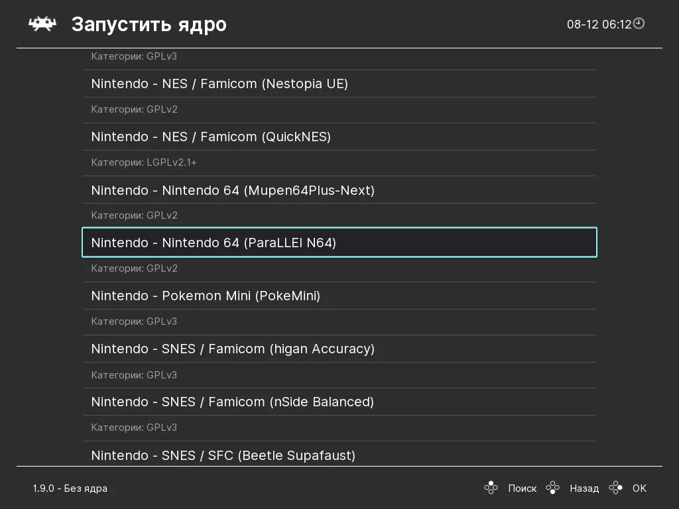The image size is (679, 509).
Task: Click the clock icon beside the time
Action: pyautogui.click(x=639, y=24)
